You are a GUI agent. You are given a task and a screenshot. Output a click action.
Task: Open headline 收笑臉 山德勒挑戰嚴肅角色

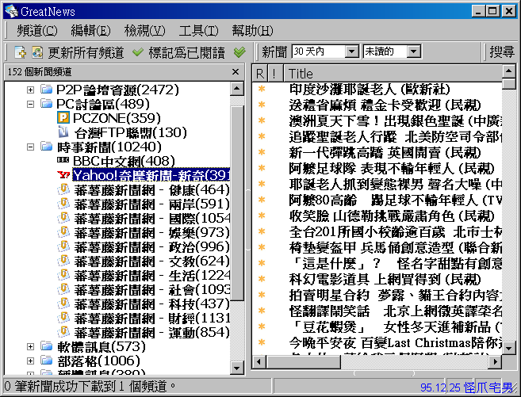point(392,216)
